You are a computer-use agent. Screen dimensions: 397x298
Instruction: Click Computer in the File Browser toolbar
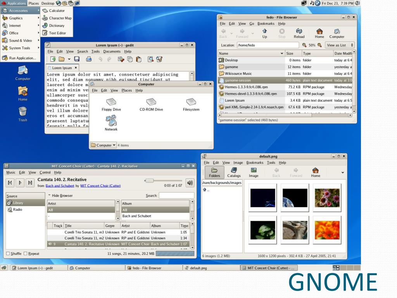pyautogui.click(x=337, y=33)
